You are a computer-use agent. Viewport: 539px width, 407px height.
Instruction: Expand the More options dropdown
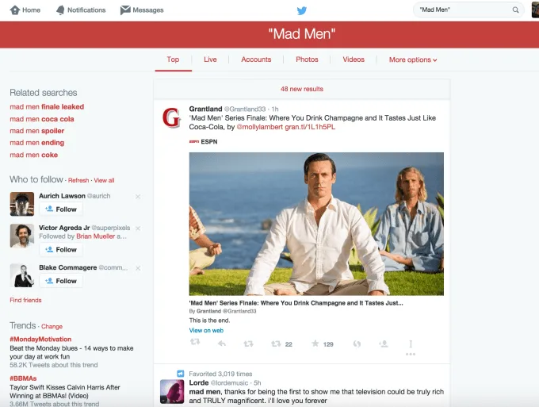pos(413,60)
